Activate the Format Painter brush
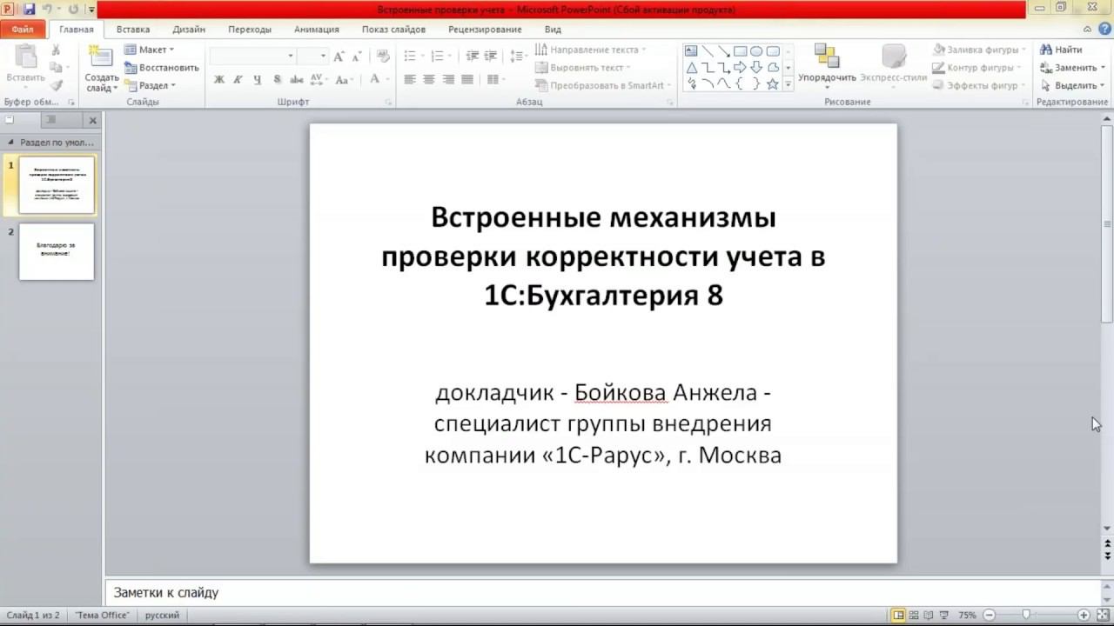1114x626 pixels. pos(56,85)
